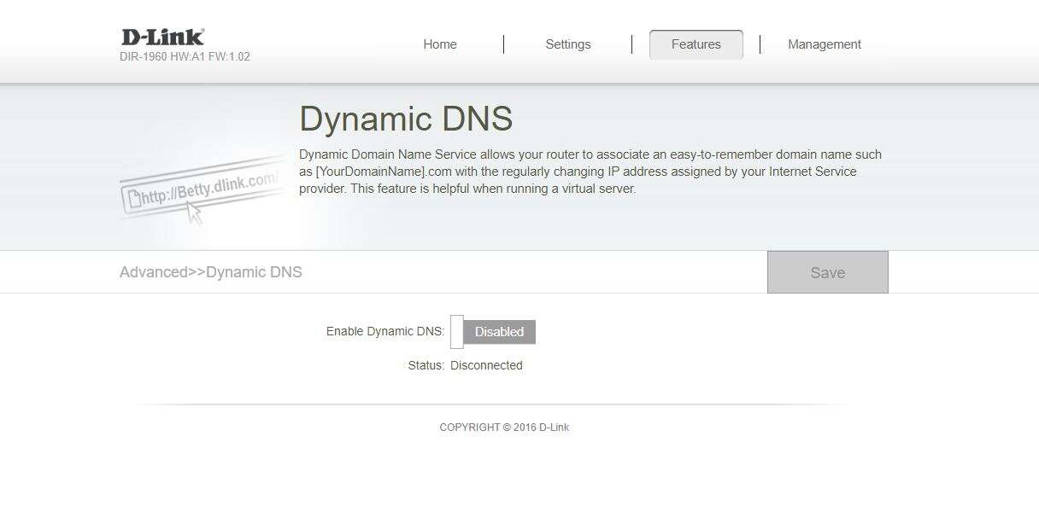Enable the Dynamic DNS toggle switch
1039x512 pixels.
[493, 332]
